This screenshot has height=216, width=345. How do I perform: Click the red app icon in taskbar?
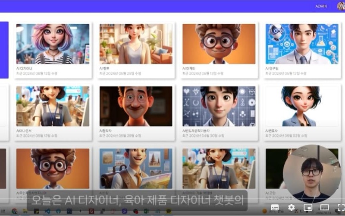(91, 211)
